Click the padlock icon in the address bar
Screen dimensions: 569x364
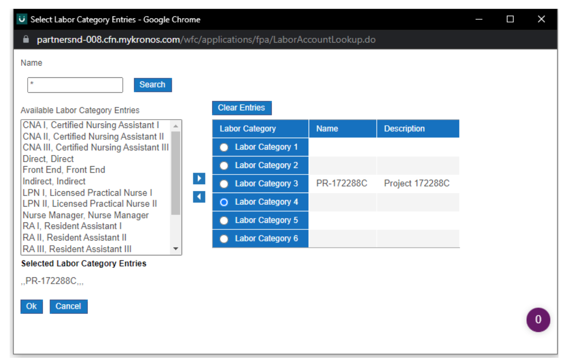(x=26, y=40)
